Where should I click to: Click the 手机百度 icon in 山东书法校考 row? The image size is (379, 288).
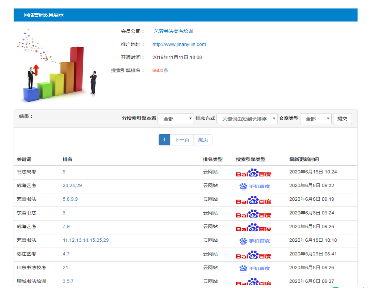point(255,268)
